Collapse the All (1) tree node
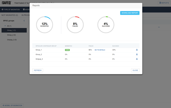 point(5,26)
